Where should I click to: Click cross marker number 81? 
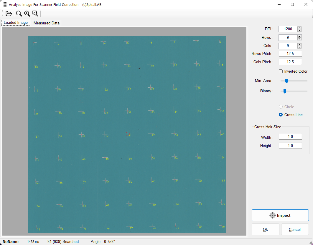tap(222, 225)
